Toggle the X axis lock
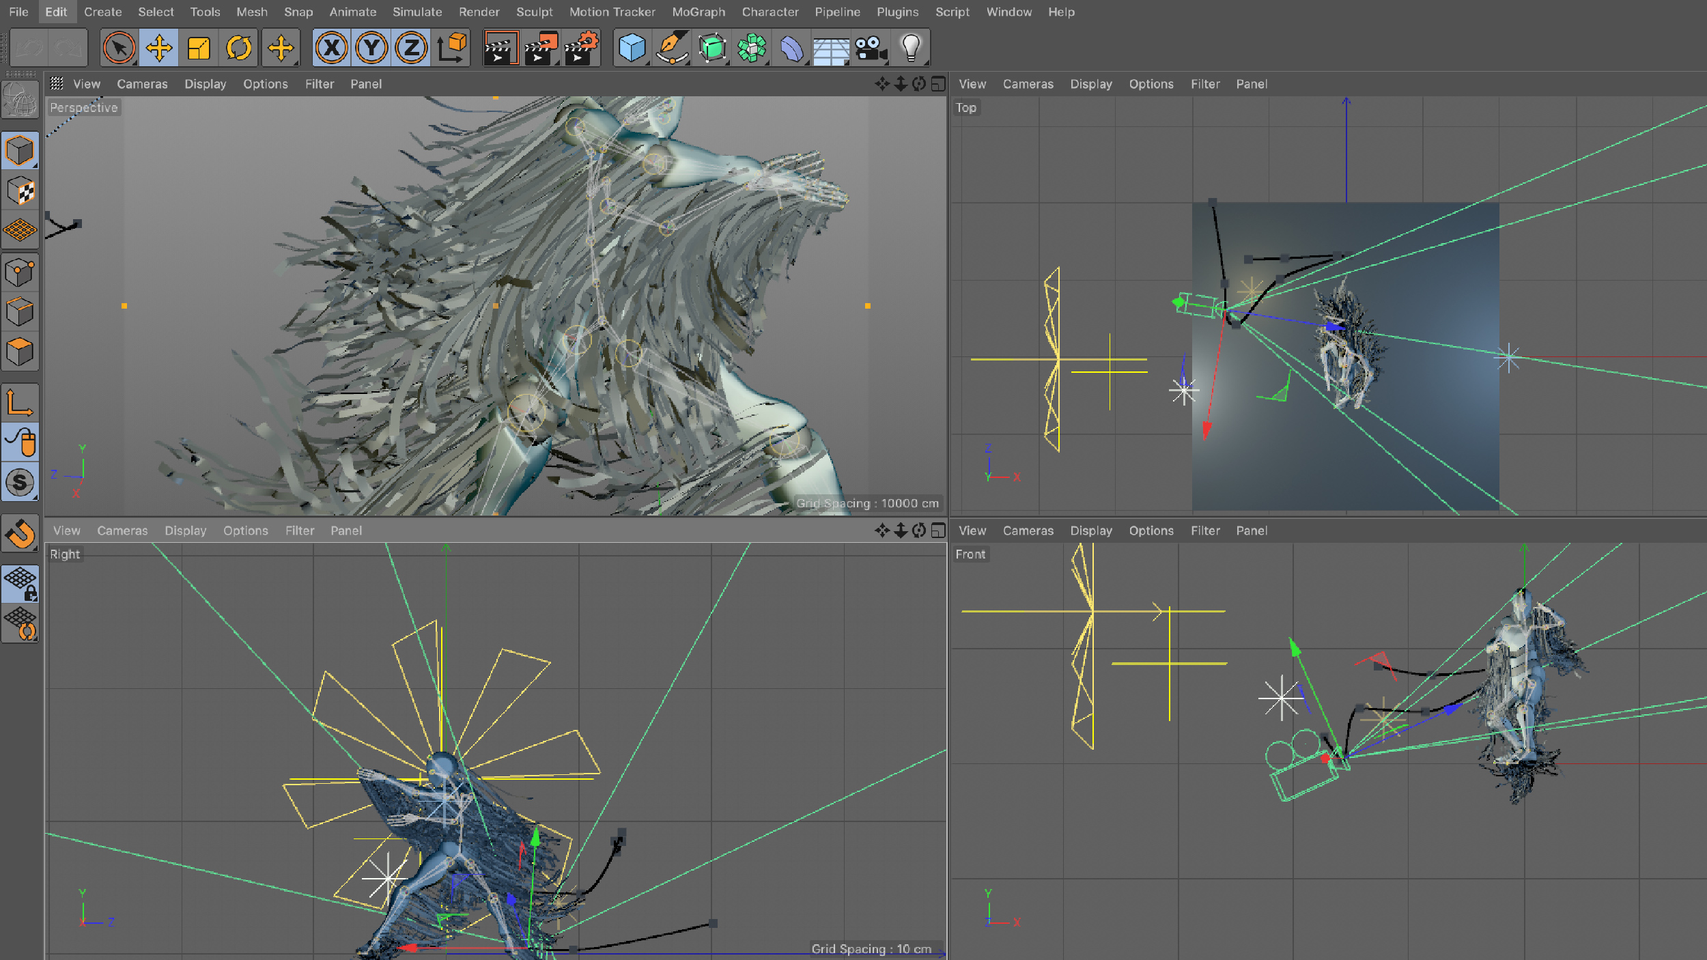This screenshot has height=960, width=1707. [x=332, y=48]
